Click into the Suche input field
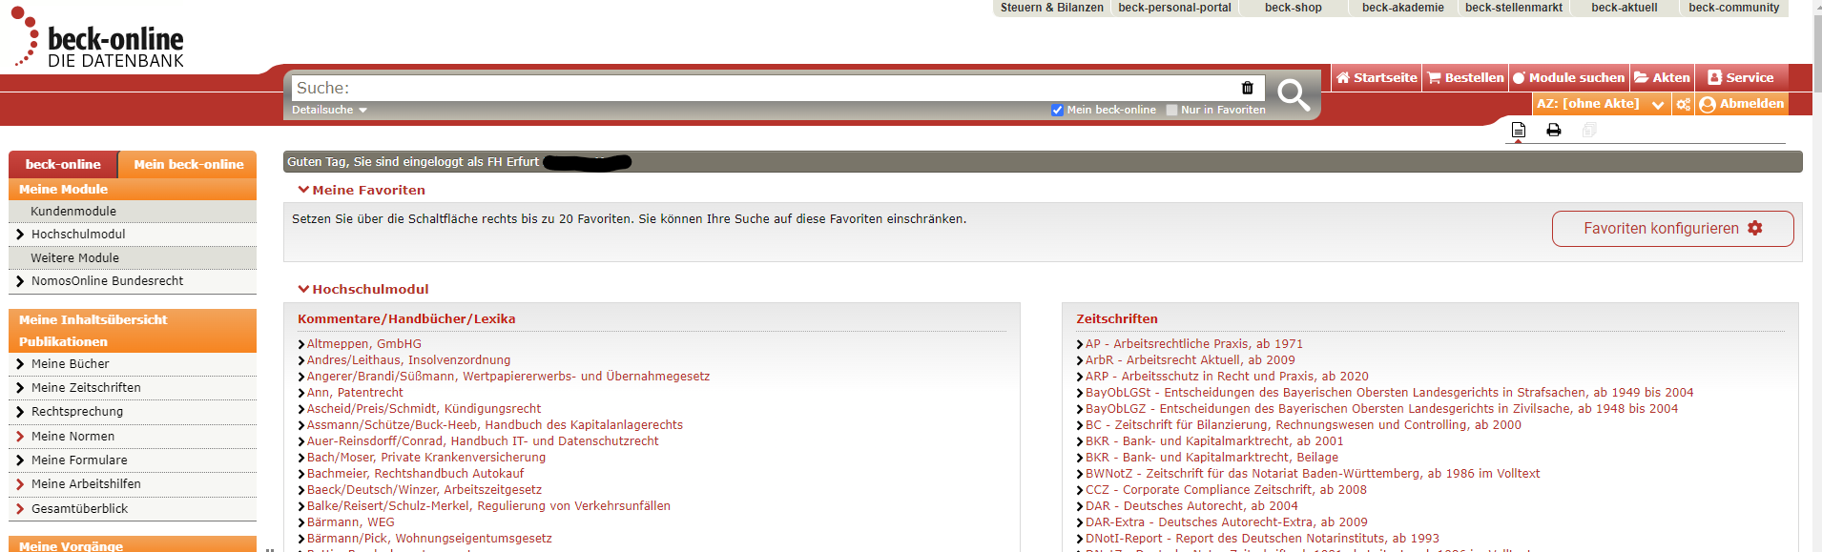The height and width of the screenshot is (552, 1822). point(763,88)
